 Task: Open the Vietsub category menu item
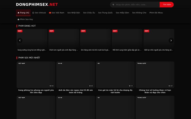[x=39, y=13]
